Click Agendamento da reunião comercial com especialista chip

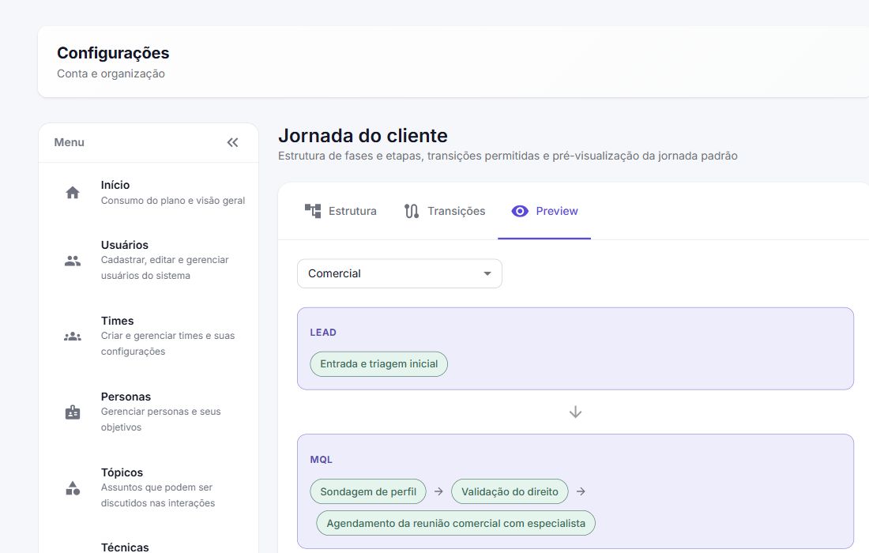click(x=456, y=523)
